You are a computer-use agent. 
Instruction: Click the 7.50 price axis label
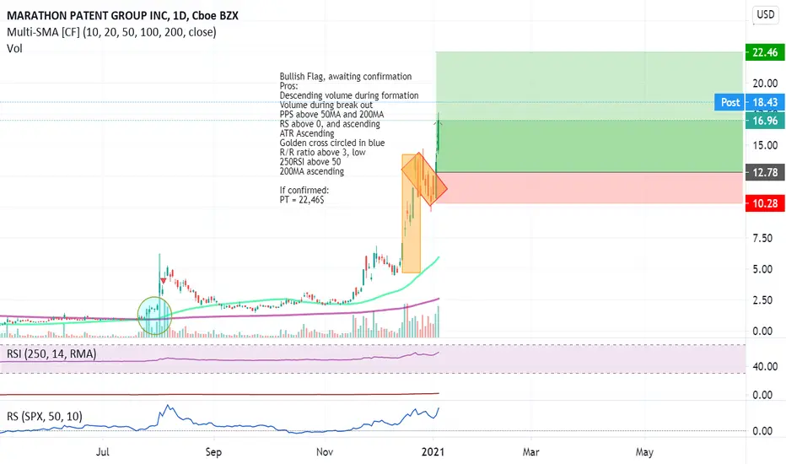point(762,238)
